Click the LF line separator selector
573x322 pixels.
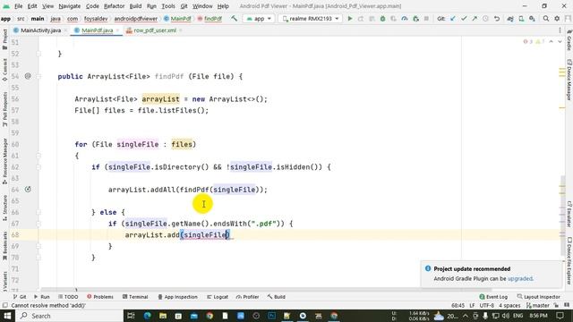click(x=472, y=306)
